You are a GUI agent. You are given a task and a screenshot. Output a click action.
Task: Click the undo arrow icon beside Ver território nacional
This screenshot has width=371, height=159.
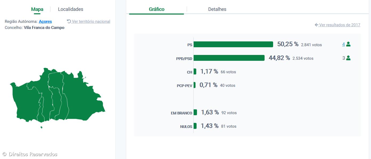[x=69, y=21]
